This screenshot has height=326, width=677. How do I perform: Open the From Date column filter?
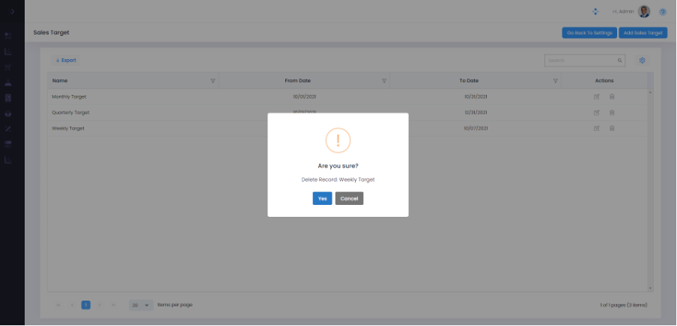click(384, 81)
